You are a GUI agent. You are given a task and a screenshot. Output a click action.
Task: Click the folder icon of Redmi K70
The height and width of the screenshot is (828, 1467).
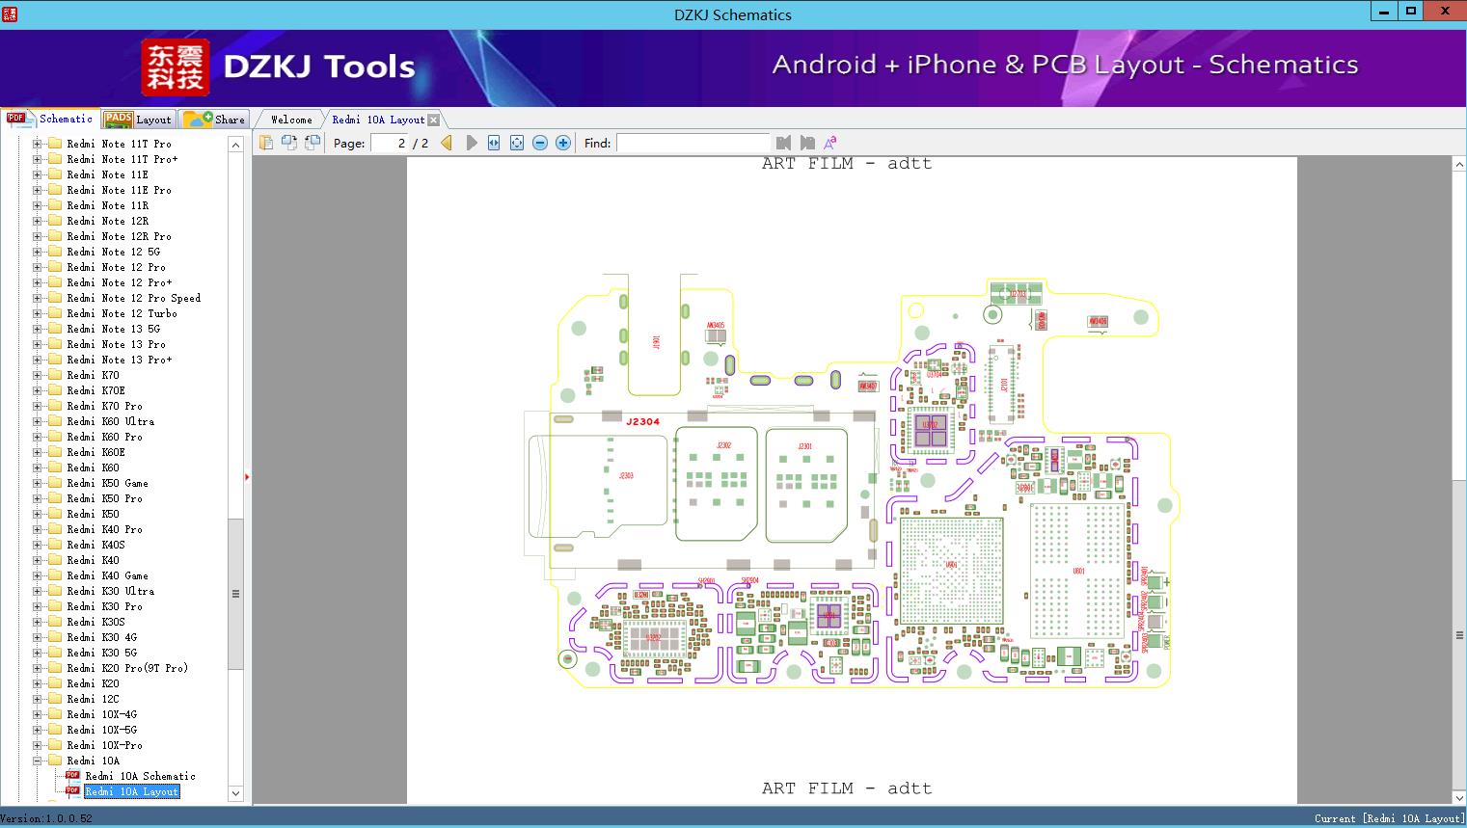coord(55,375)
